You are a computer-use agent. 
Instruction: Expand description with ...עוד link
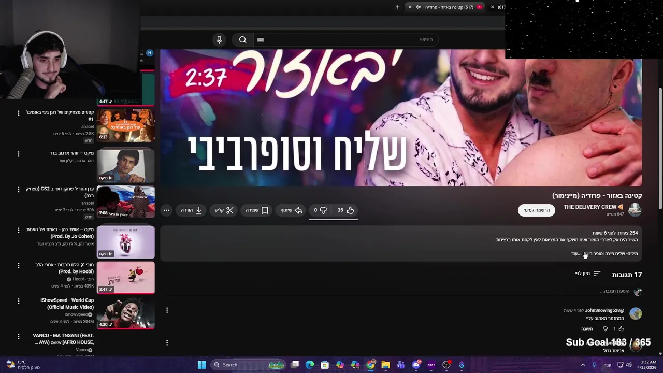[x=576, y=253]
